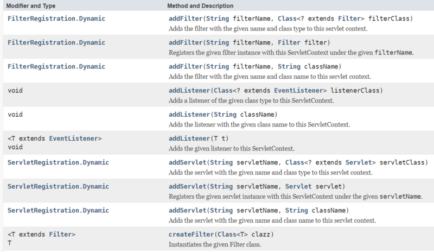Screen dimensions: 434x252
Task: Click EventListener in the Modifier and Type column
Action: click(75, 138)
